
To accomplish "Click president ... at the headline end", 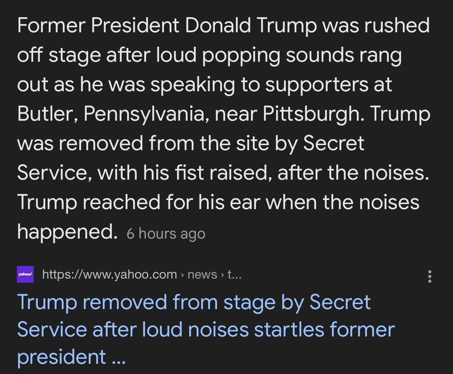I will [71, 357].
